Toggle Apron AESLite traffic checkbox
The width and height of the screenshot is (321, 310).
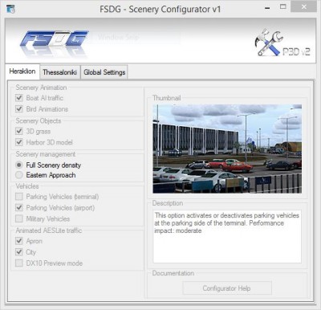click(x=19, y=241)
